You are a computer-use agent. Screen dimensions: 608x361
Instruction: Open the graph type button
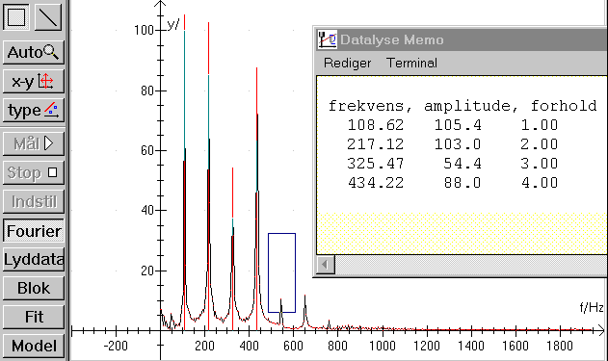click(x=34, y=111)
